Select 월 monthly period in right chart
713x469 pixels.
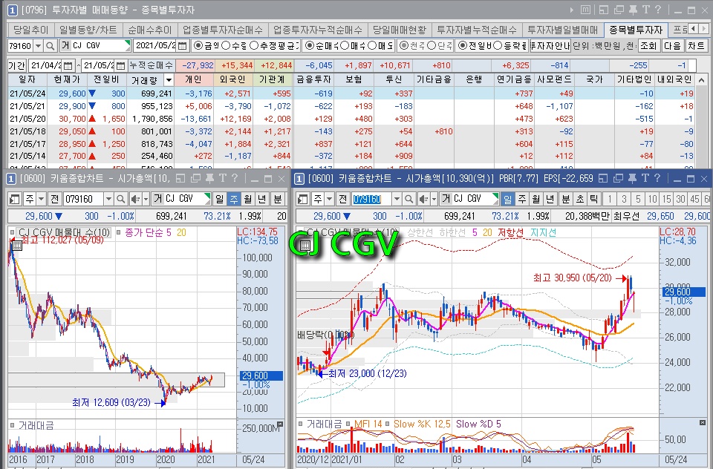[536, 199]
